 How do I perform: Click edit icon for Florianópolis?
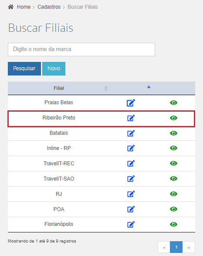[x=131, y=224]
